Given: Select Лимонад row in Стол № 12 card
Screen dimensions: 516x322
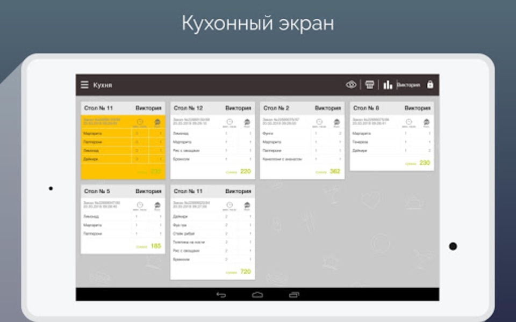Looking at the screenshot, I should (x=212, y=134).
